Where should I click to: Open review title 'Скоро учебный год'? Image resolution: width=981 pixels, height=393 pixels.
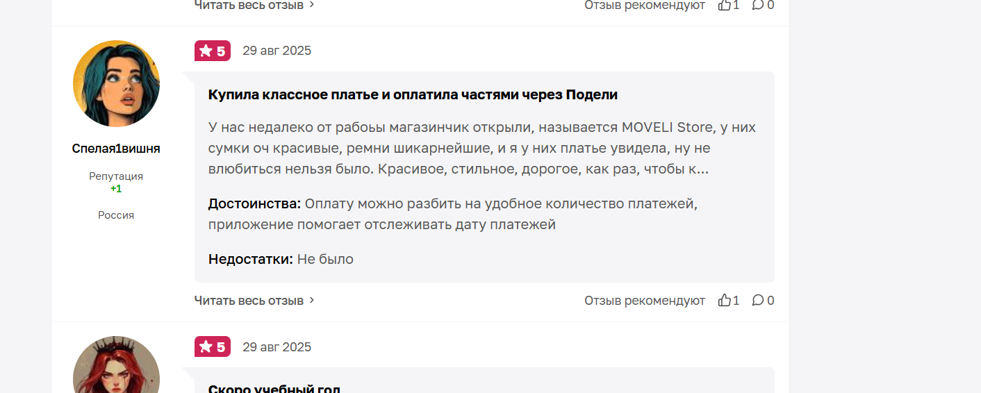tap(274, 388)
